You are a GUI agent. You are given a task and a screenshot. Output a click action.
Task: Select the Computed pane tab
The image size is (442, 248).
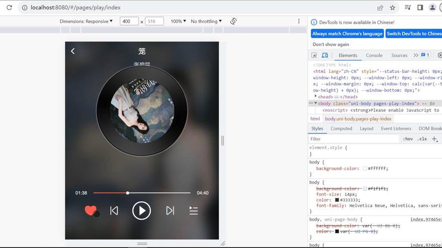tap(342, 128)
